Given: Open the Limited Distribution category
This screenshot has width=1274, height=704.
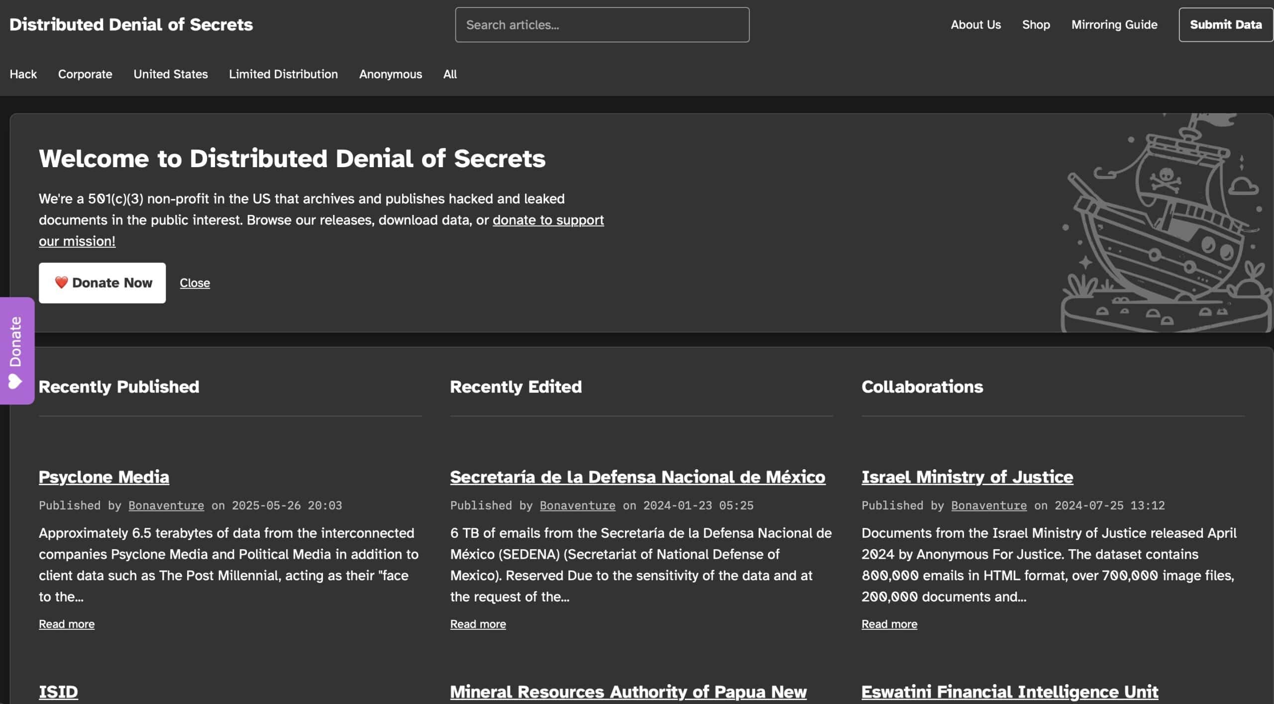Looking at the screenshot, I should pyautogui.click(x=283, y=74).
